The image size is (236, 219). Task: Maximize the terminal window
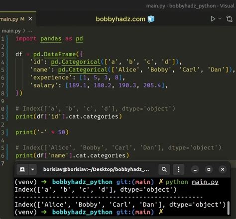(x=209, y=169)
